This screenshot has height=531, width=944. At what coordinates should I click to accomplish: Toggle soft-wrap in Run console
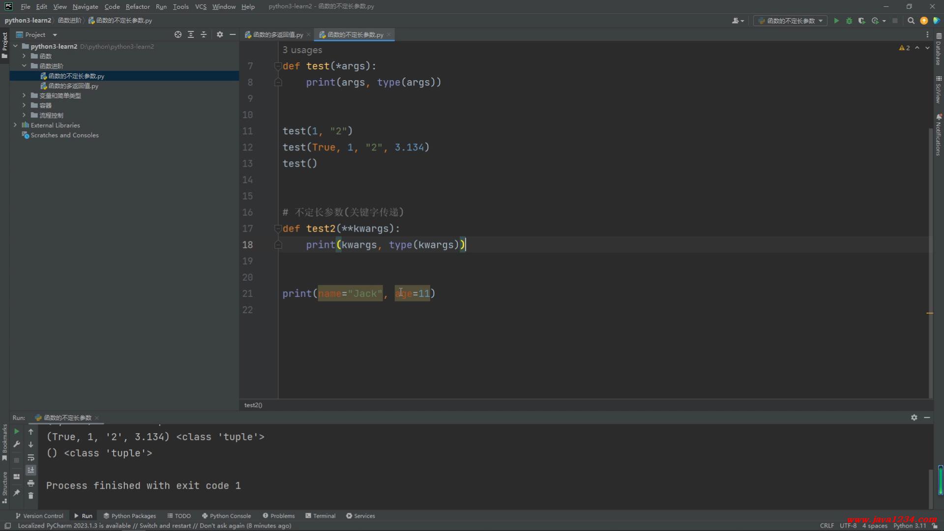[30, 457]
